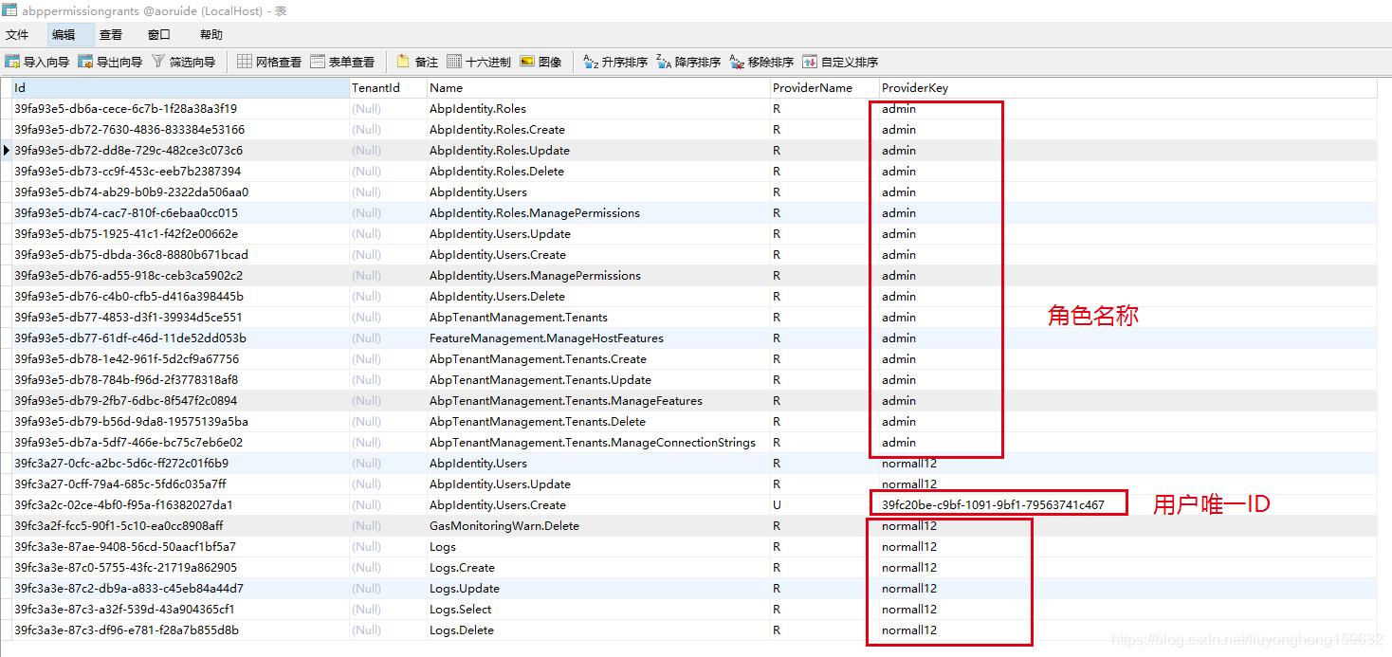Open the 帮助 menu
1392x657 pixels.
point(211,34)
